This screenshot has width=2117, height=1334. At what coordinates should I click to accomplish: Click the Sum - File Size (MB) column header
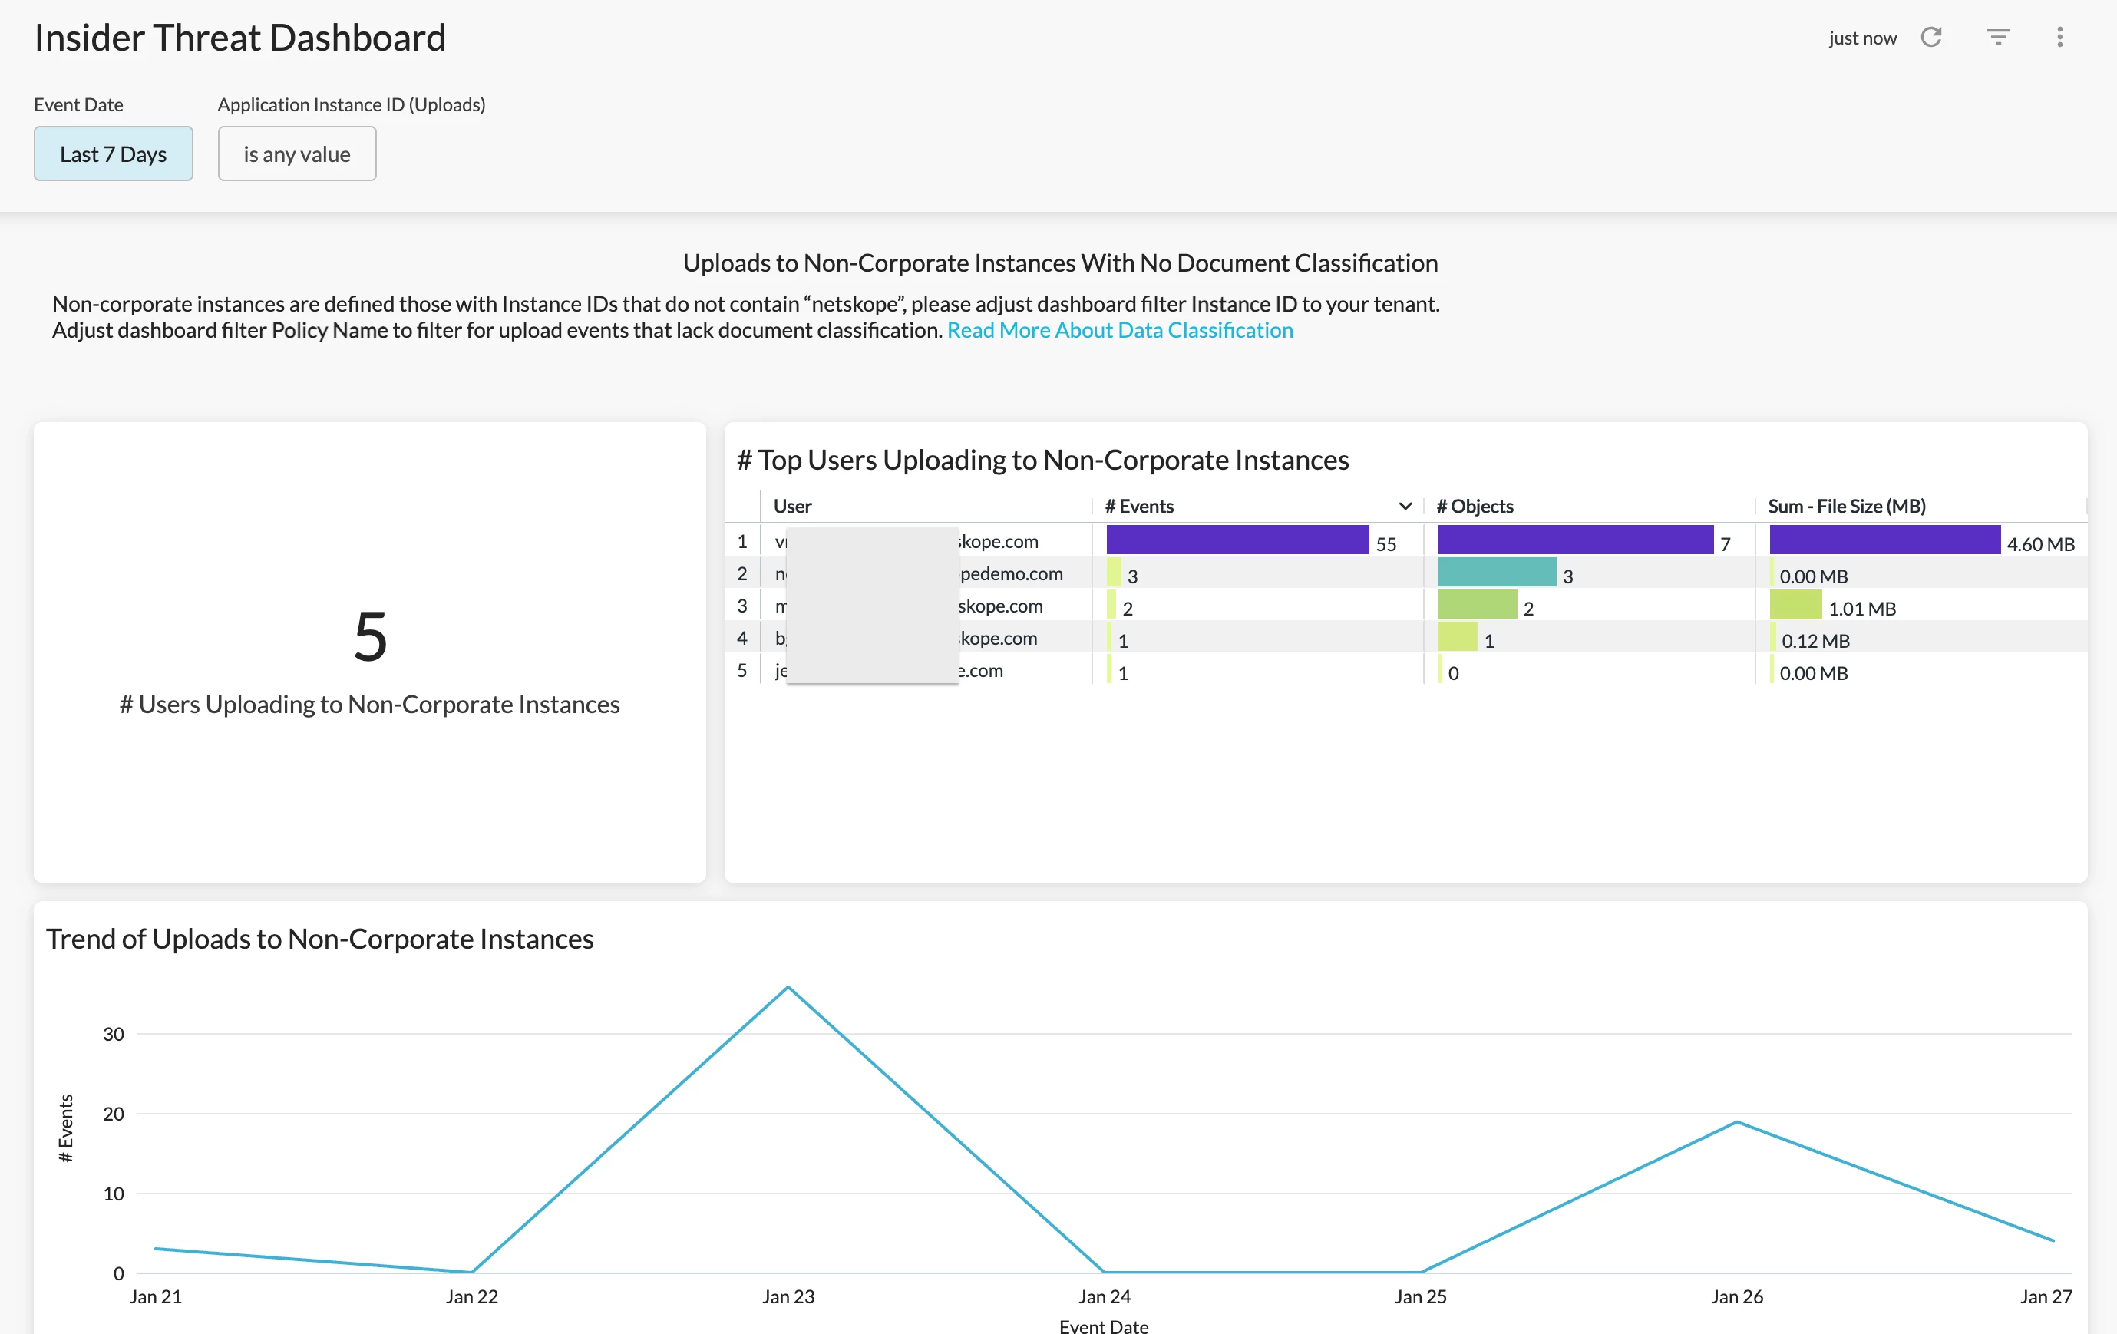[x=1846, y=506]
